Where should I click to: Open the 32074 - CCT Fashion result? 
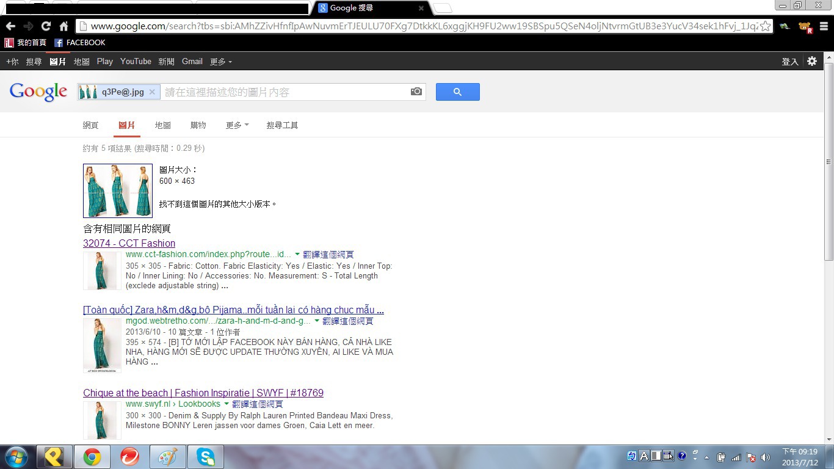click(129, 243)
